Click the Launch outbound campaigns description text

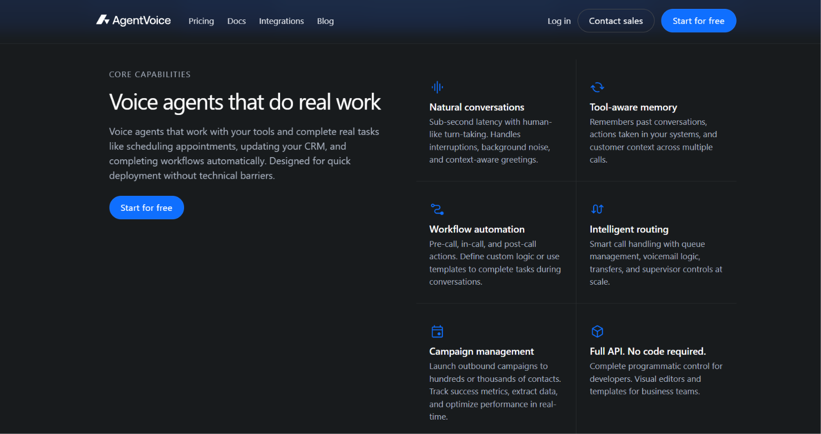pos(495,391)
